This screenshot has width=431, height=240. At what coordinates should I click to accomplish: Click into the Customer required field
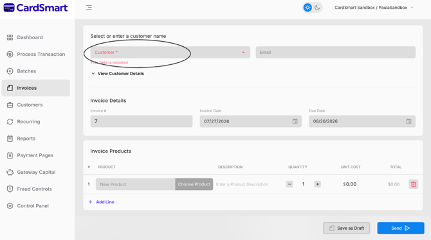[x=170, y=53]
